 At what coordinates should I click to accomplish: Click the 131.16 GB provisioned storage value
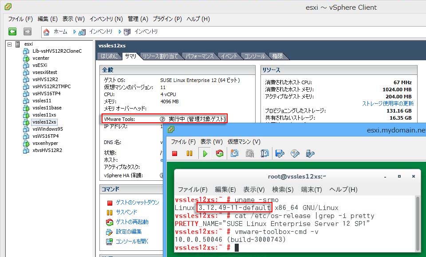tap(399, 111)
